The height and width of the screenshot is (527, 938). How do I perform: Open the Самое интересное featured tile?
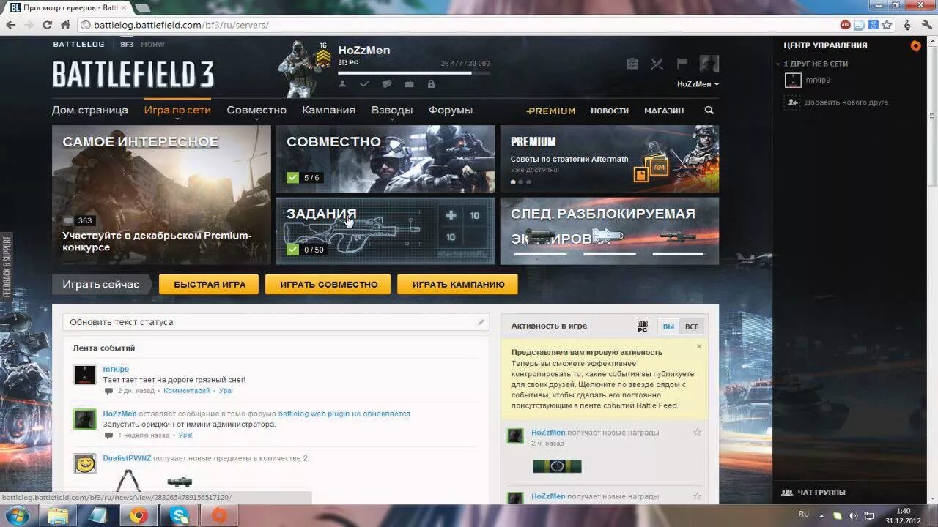pos(161,195)
